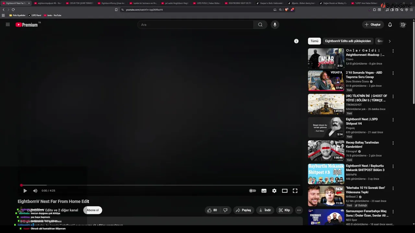Image resolution: width=415 pixels, height=233 pixels.
Task: Click the Klip clip button
Action: pyautogui.click(x=284, y=210)
